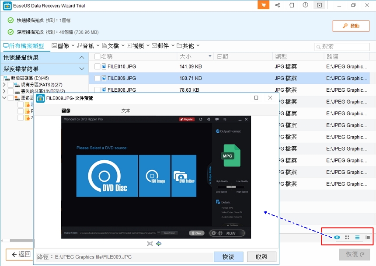Expand the 現有分區(FAT32)(27) tree node
The width and height of the screenshot is (376, 266).
pos(4,85)
